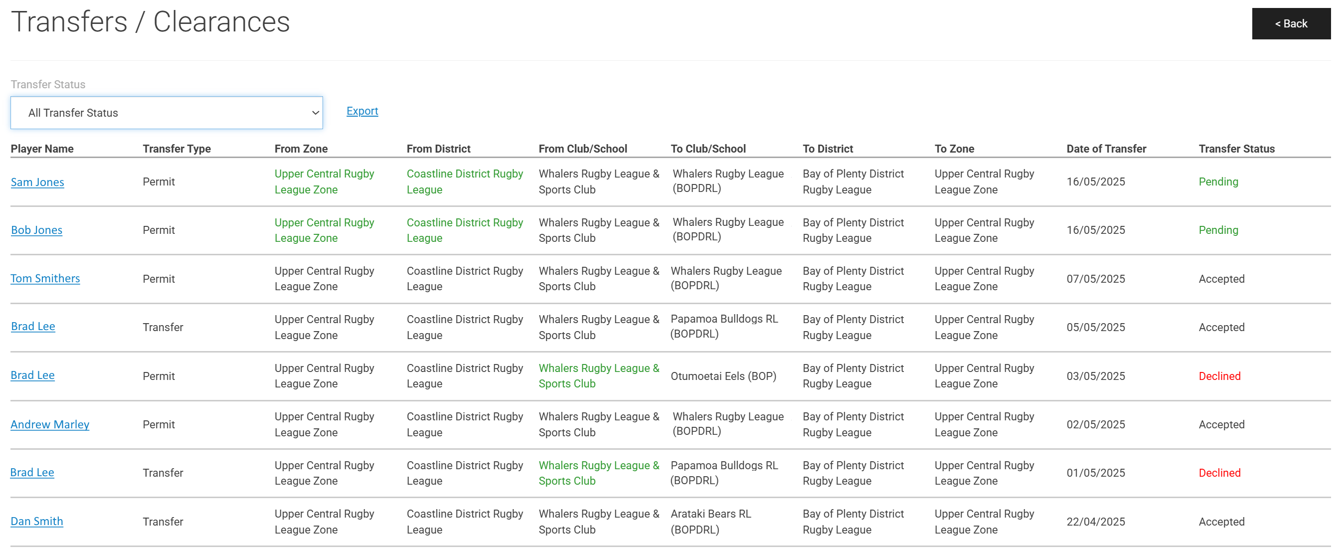
Task: Click green Coastline District in Bob Jones row
Action: click(465, 230)
